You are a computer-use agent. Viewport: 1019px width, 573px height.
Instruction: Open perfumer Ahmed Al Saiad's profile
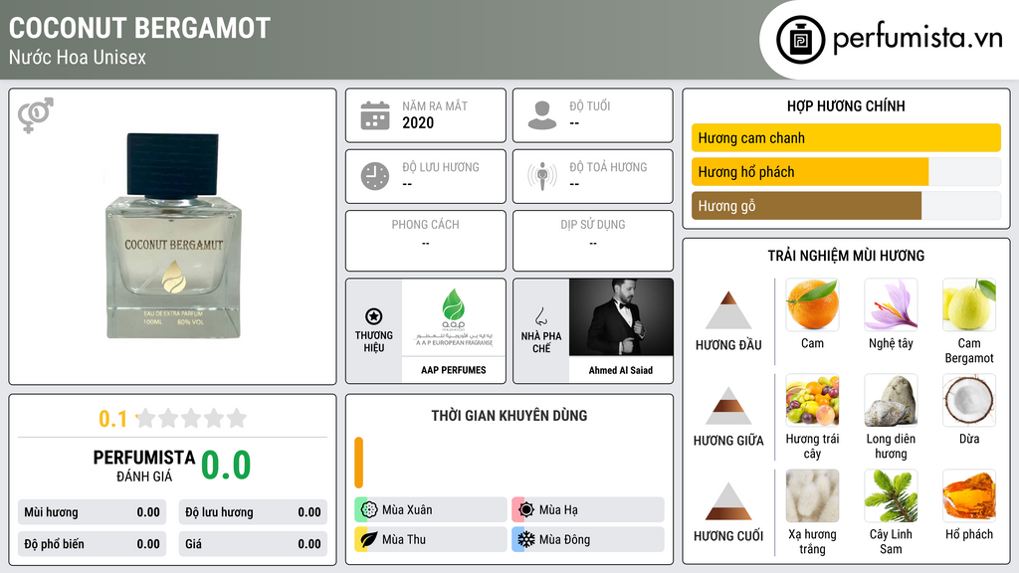click(621, 370)
